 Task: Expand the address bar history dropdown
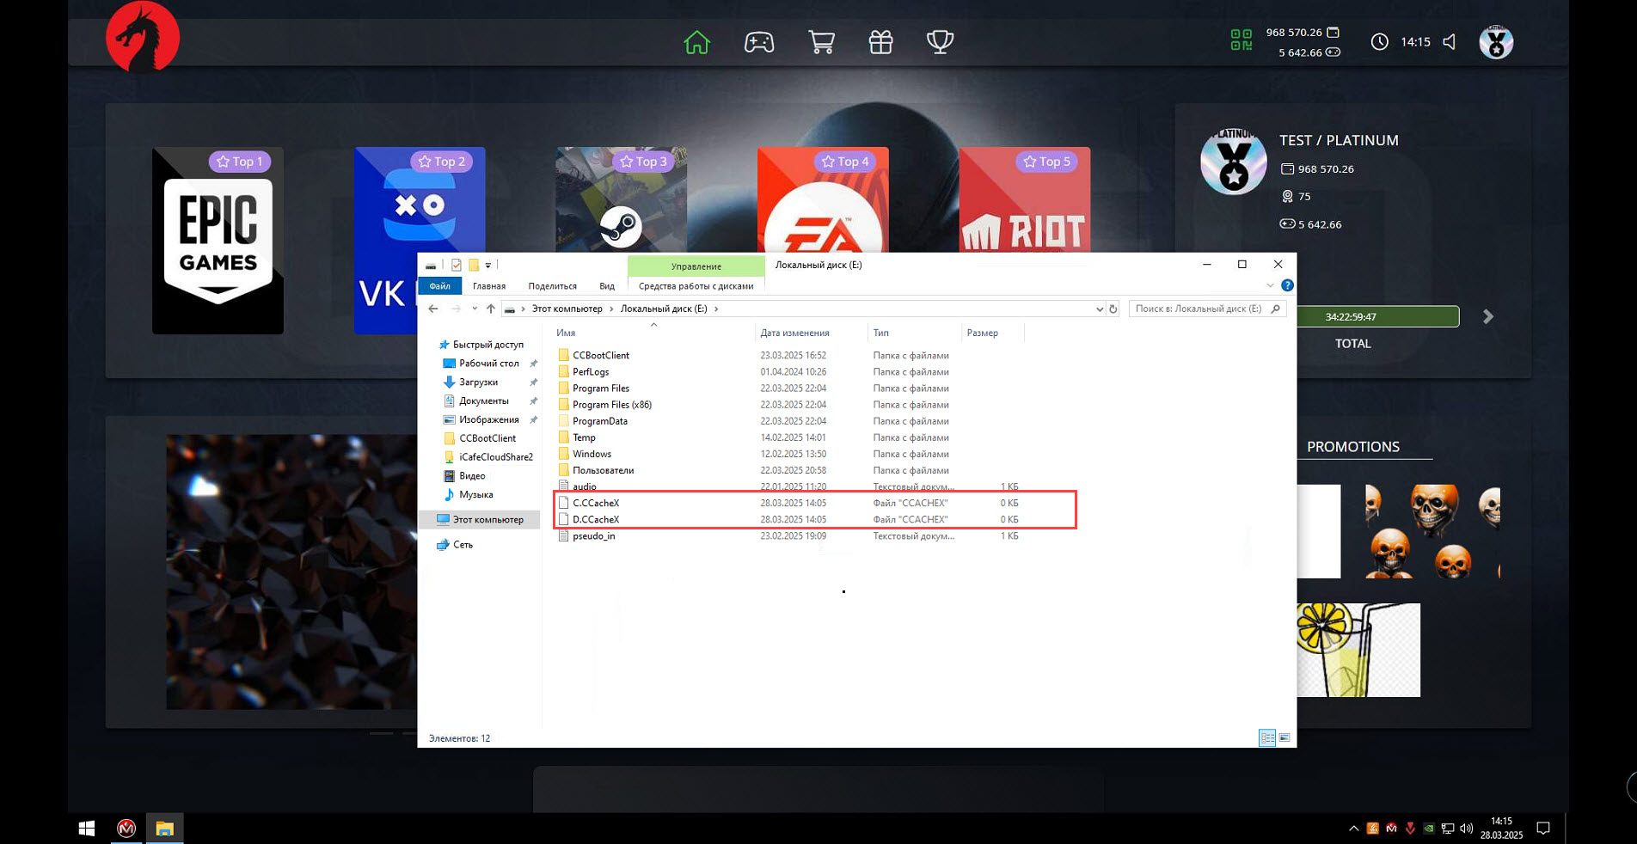pos(1099,309)
